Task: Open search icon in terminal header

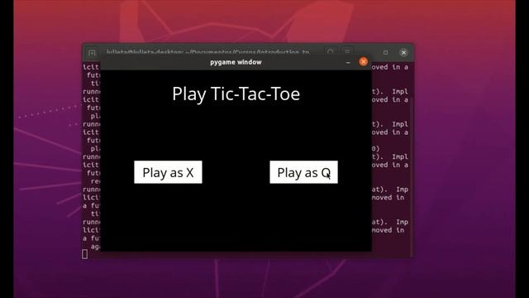Action: [331, 51]
